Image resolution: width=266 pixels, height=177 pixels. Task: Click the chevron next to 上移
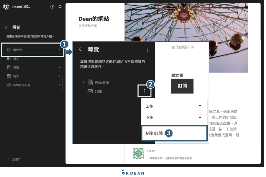[200, 105]
